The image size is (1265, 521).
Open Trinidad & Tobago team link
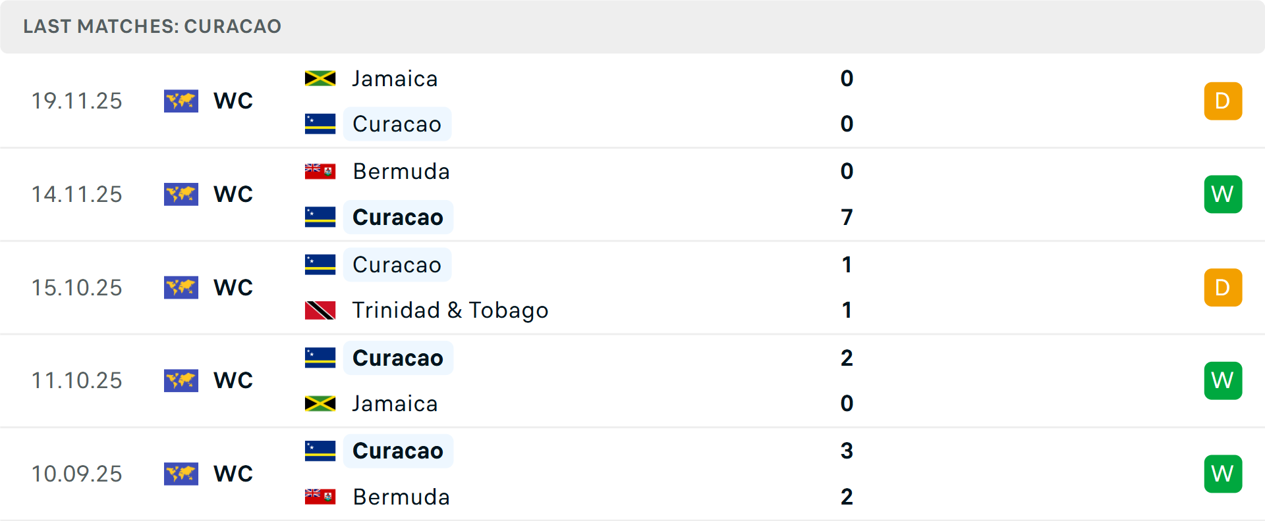pos(450,310)
